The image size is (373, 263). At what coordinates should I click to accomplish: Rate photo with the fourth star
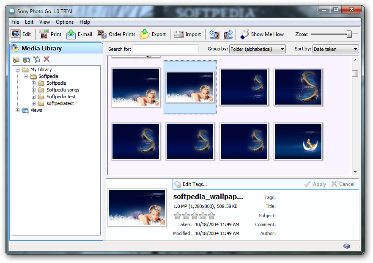[203, 216]
